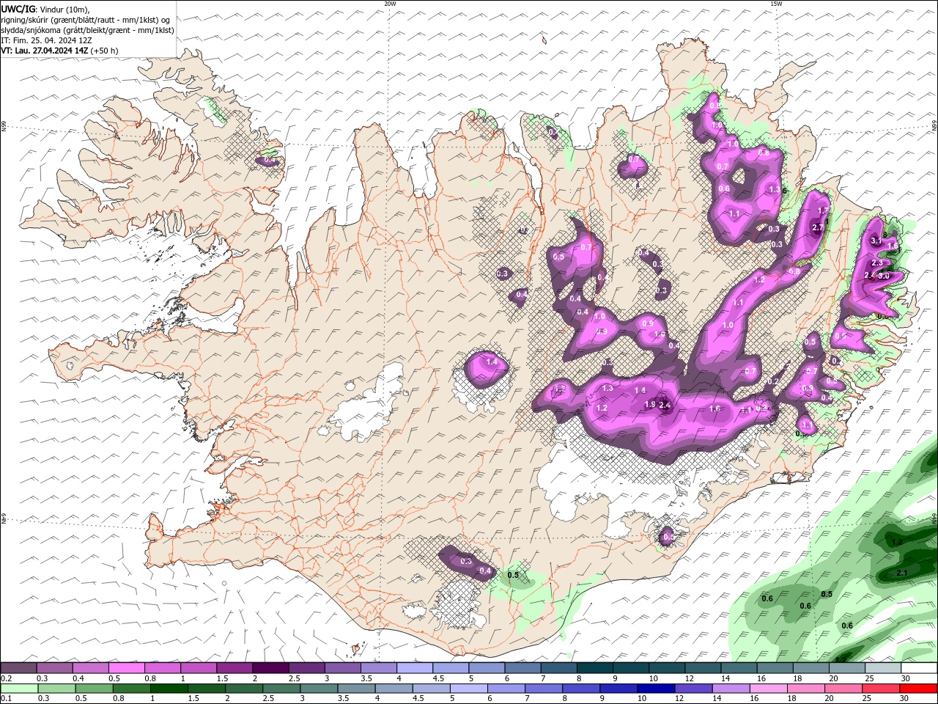
Task: Click the '0.1' label starting the lower legend
Action: click(x=6, y=699)
